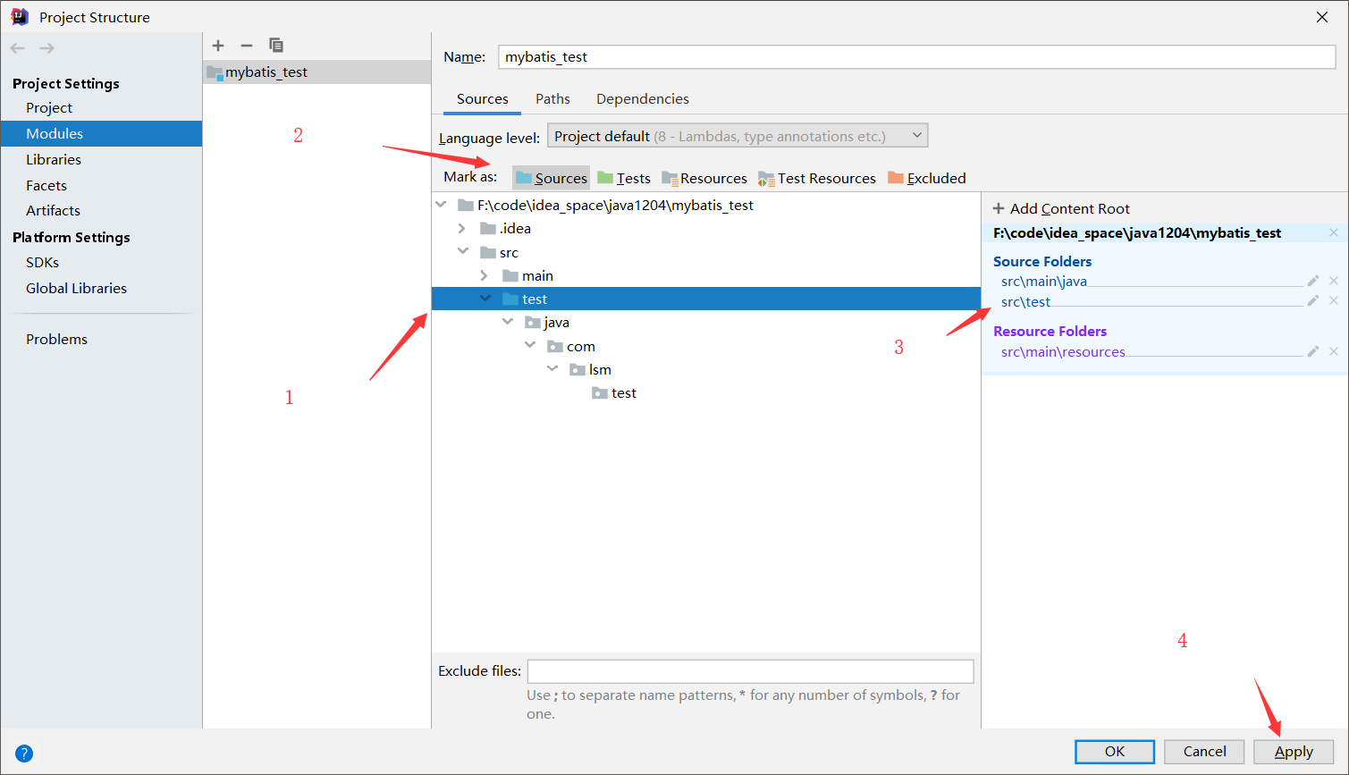Switch to the Dependencies tab
This screenshot has height=775, width=1349.
click(642, 98)
